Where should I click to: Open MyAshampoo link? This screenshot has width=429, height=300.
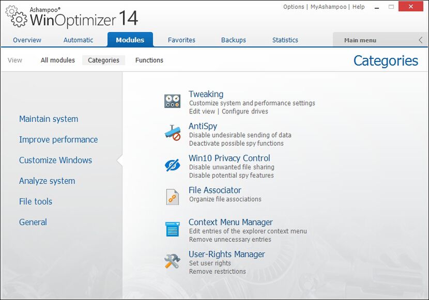pyautogui.click(x=328, y=7)
